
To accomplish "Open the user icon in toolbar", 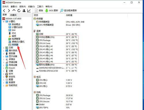I will tap(24, 10).
